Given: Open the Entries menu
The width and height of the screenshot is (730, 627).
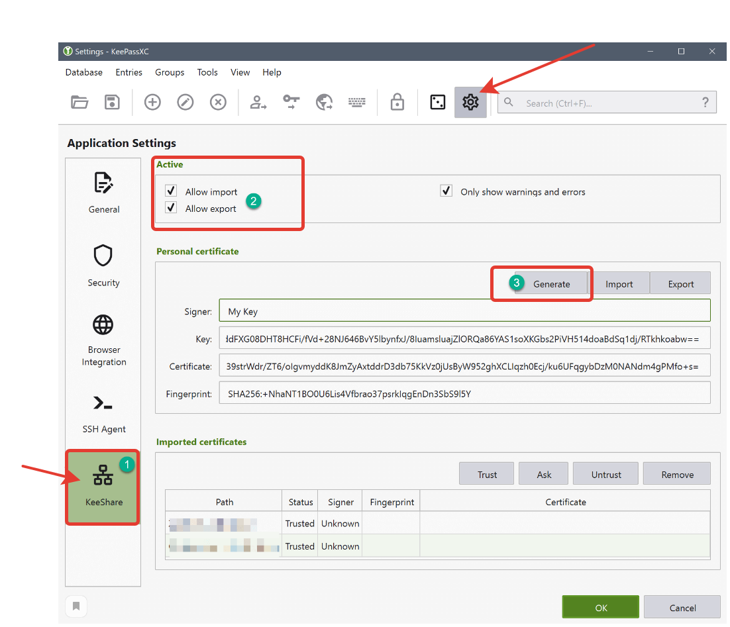Looking at the screenshot, I should [129, 72].
